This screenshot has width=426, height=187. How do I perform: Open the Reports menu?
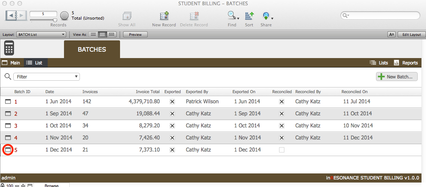click(x=406, y=63)
